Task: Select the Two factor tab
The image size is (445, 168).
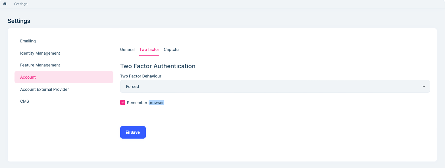Action: click(x=149, y=49)
